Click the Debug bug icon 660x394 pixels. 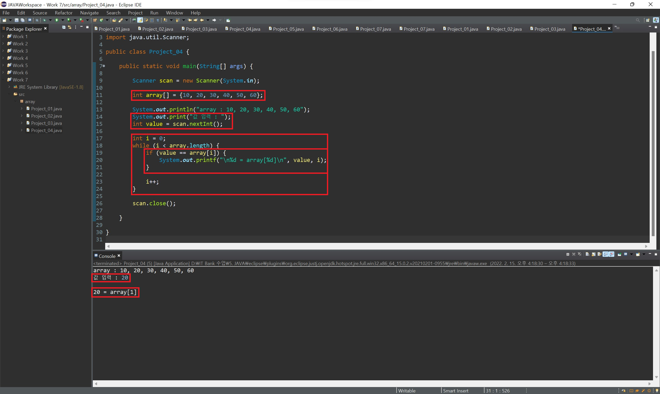coord(44,20)
